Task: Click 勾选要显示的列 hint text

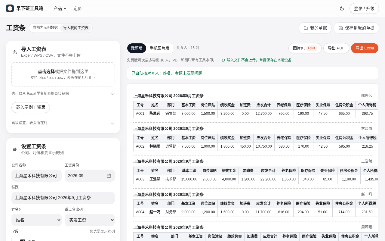Action: (x=102, y=232)
